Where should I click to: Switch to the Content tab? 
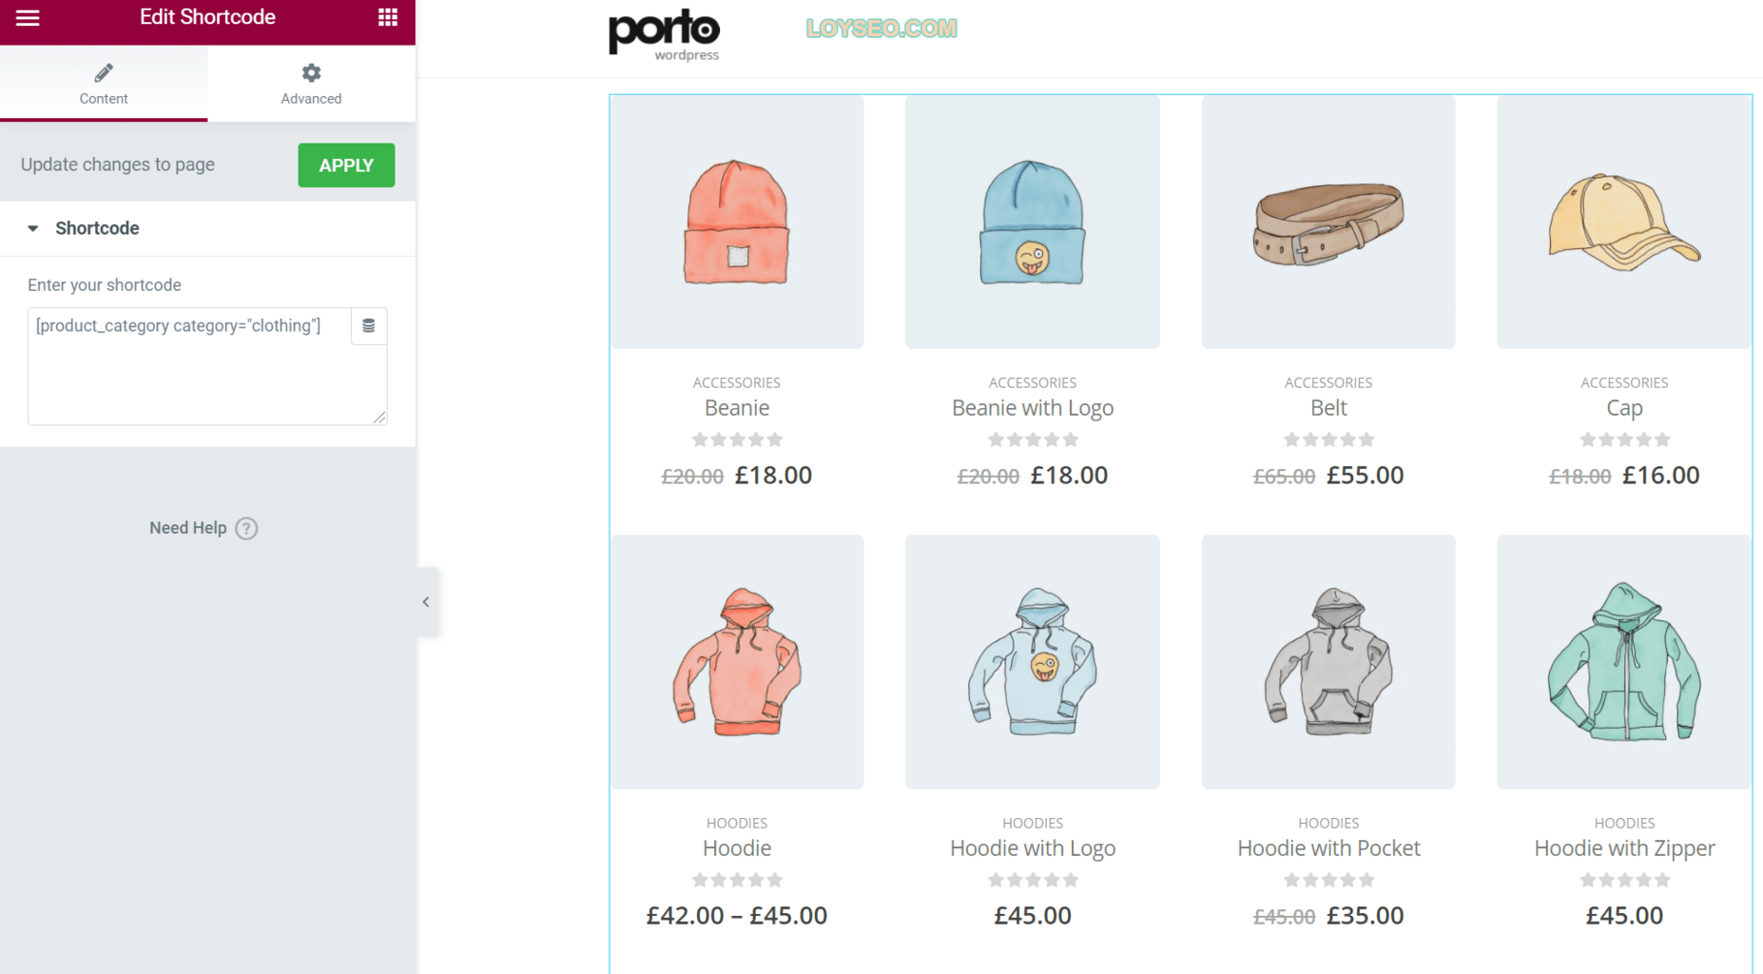[x=104, y=84]
